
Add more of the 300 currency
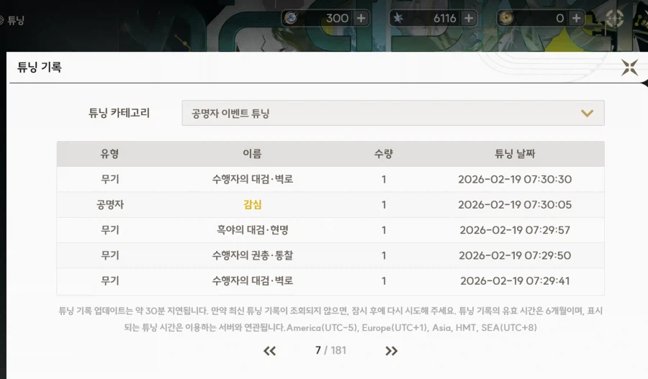click(361, 18)
